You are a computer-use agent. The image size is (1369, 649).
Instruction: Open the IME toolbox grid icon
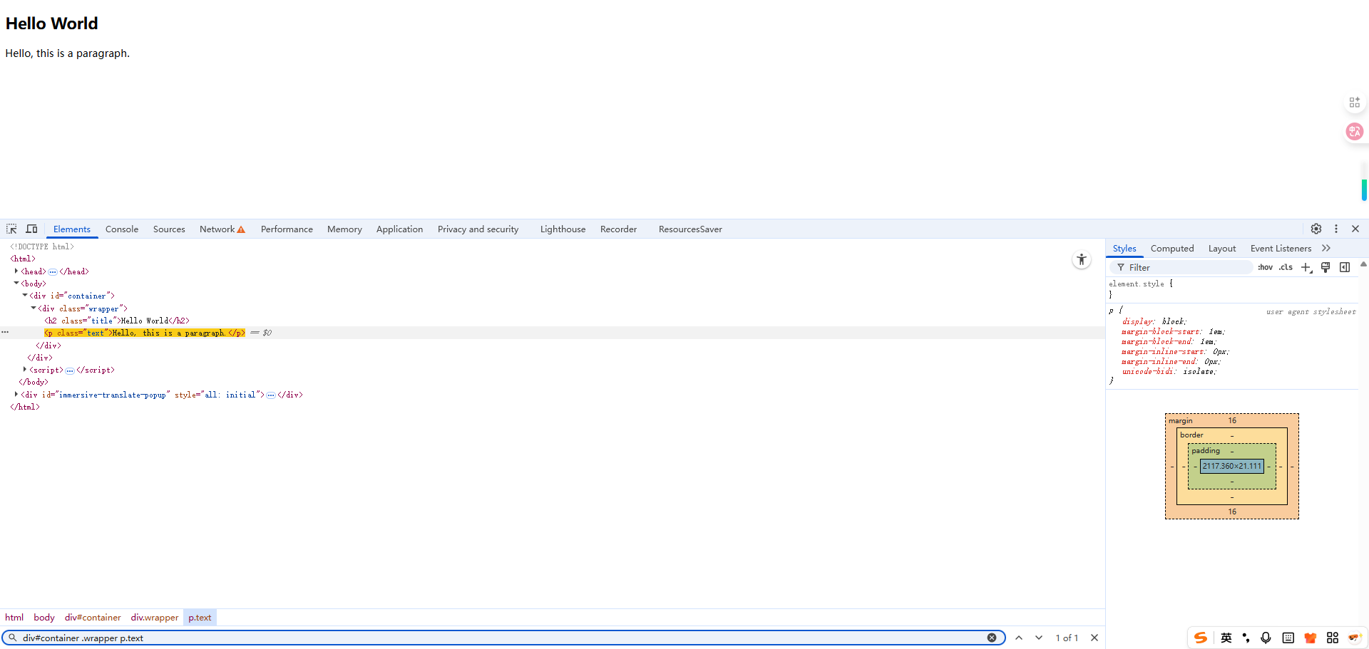tap(1332, 638)
